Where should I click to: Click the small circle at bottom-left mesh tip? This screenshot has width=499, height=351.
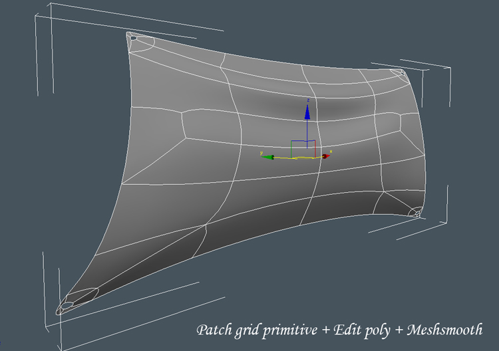tap(67, 306)
